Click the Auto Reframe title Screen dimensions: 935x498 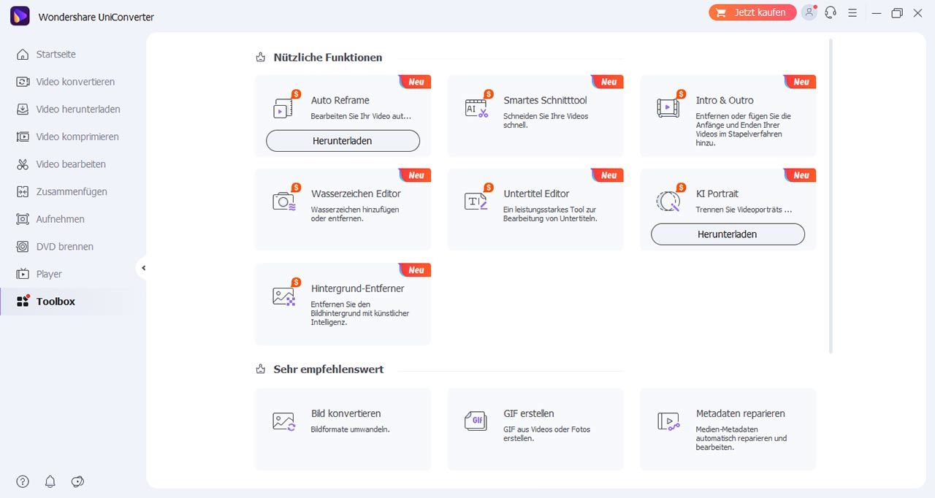(x=340, y=100)
